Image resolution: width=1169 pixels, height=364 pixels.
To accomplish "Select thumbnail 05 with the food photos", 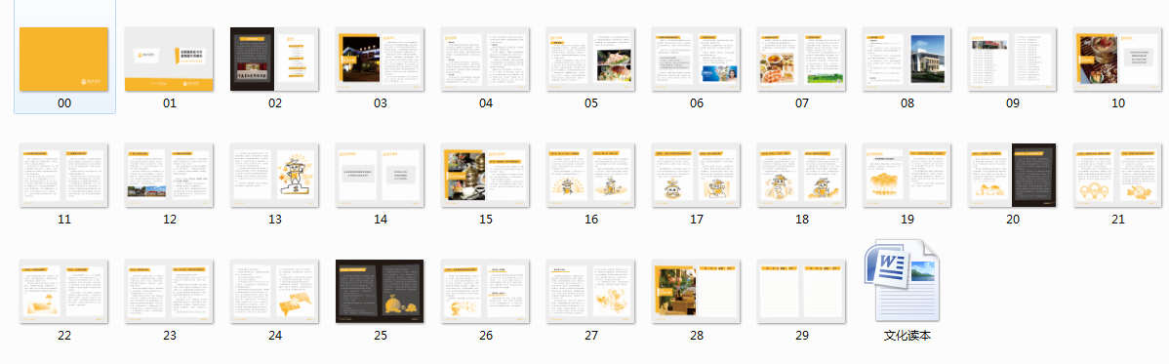I will click(x=591, y=59).
